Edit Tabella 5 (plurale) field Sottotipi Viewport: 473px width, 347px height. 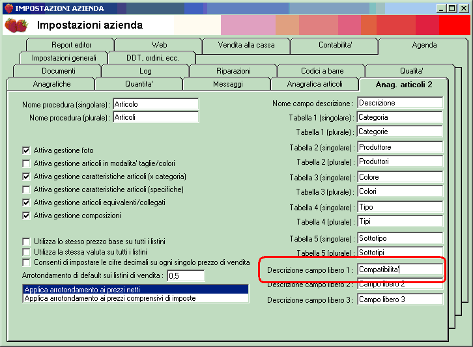(x=400, y=251)
